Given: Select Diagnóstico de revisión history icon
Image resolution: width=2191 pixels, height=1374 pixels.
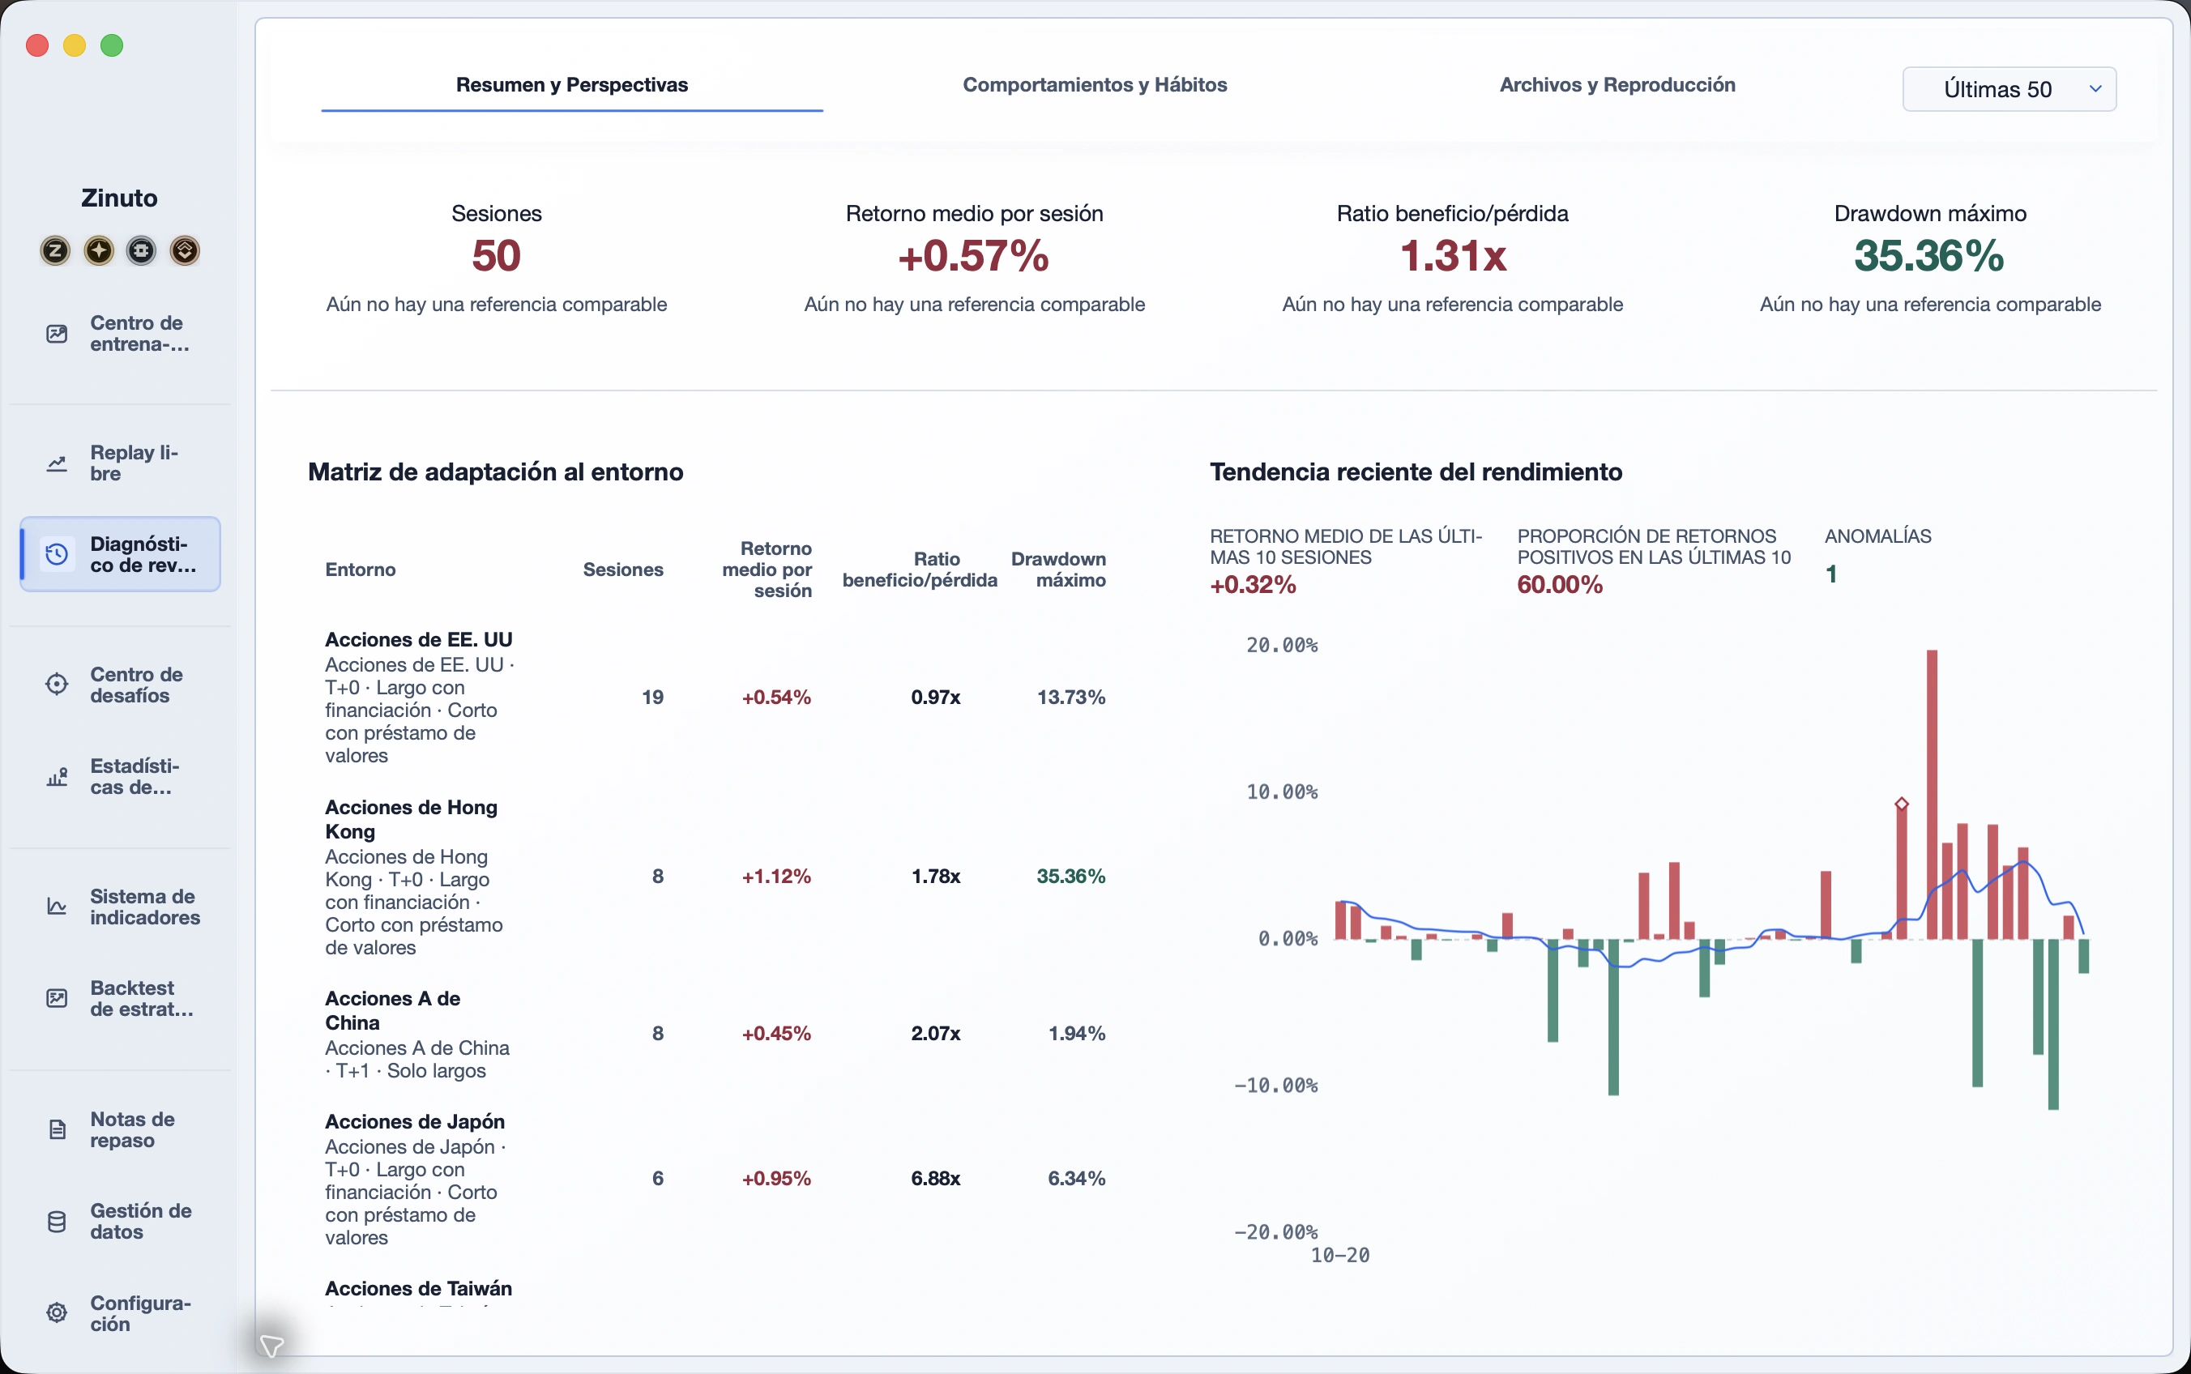Looking at the screenshot, I should tap(57, 554).
